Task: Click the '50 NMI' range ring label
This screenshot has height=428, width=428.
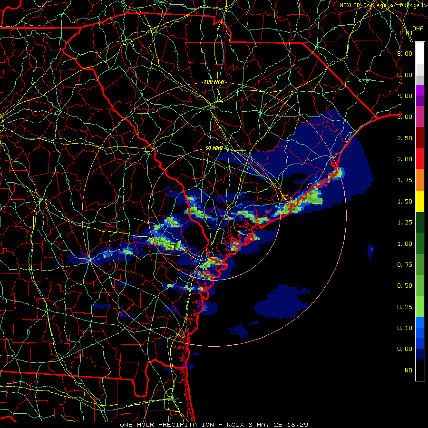Action: point(214,148)
